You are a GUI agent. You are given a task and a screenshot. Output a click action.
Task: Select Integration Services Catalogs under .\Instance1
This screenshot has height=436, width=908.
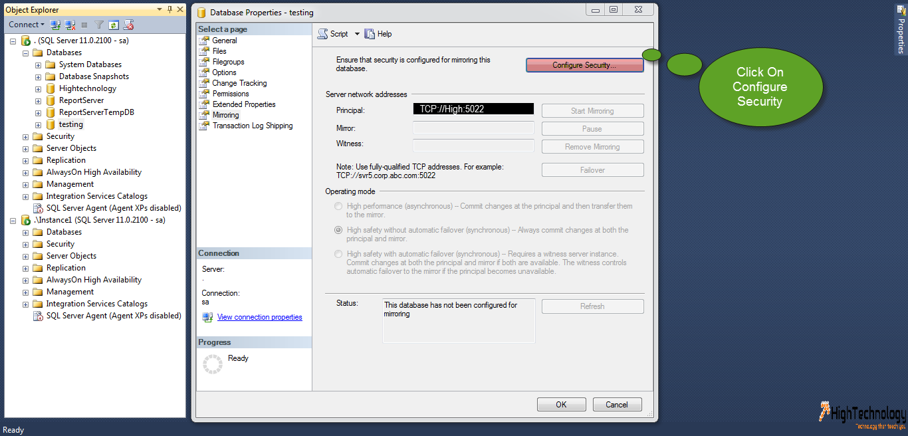97,304
